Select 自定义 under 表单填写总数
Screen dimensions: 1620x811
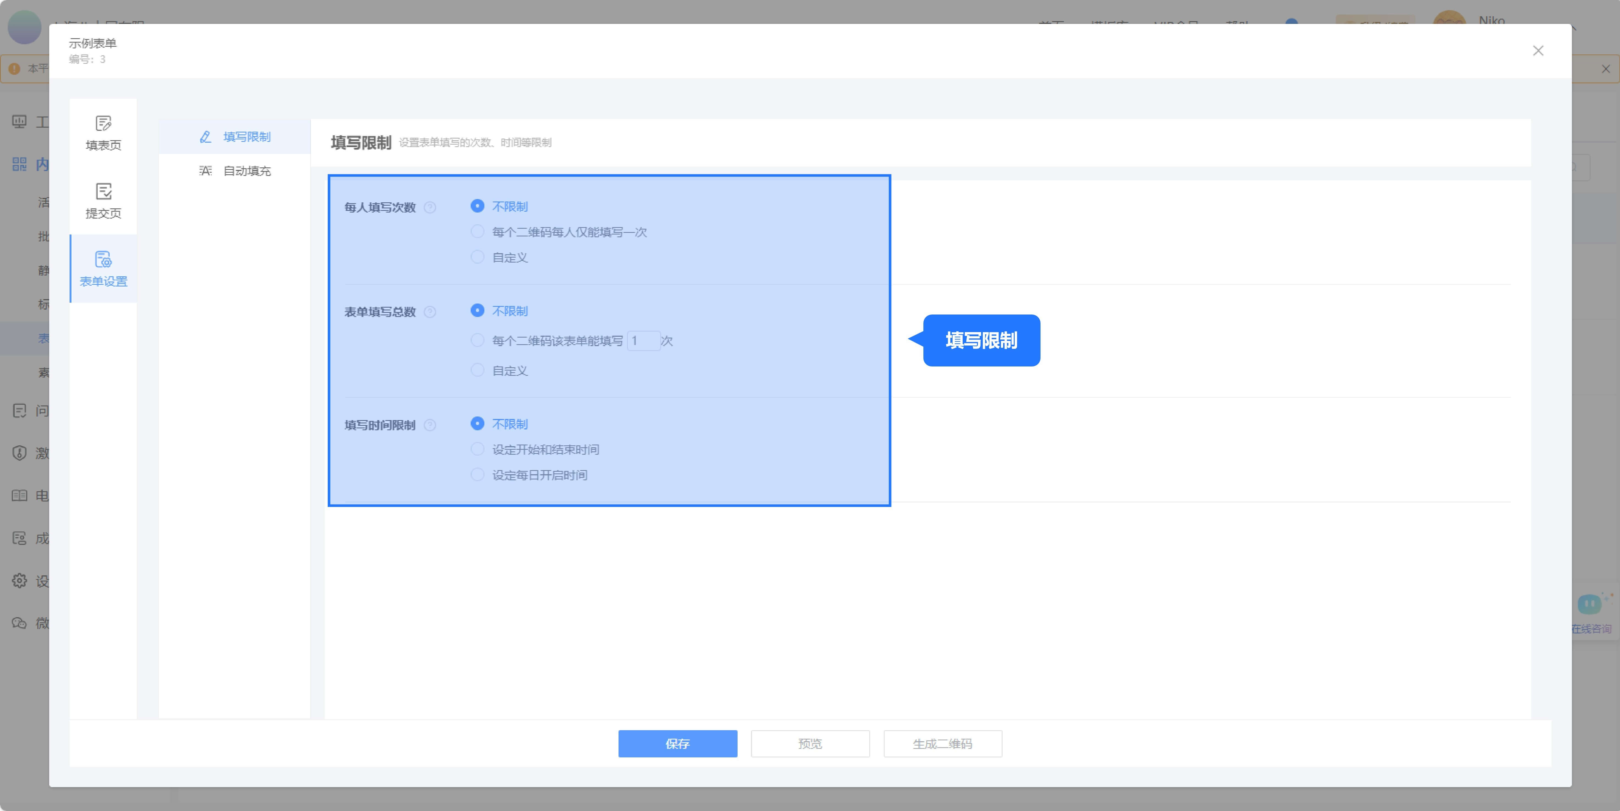pos(477,370)
